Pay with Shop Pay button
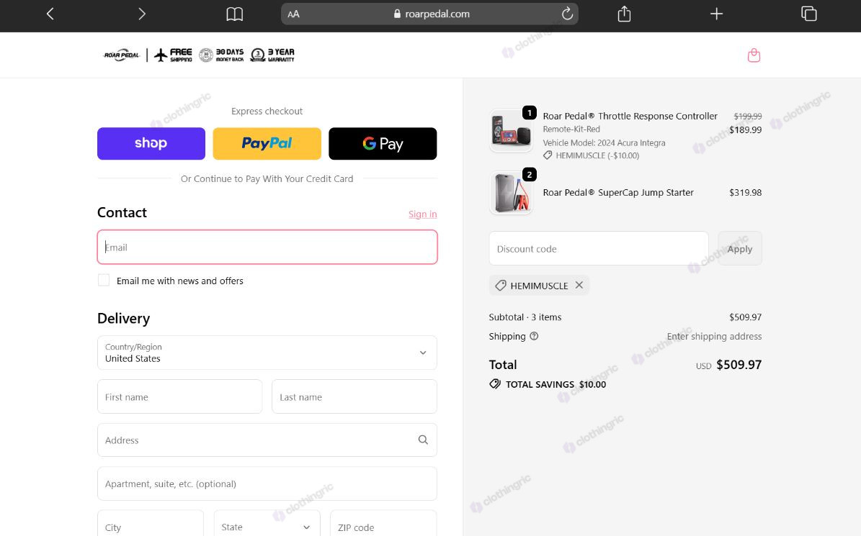This screenshot has width=861, height=536. tap(151, 144)
